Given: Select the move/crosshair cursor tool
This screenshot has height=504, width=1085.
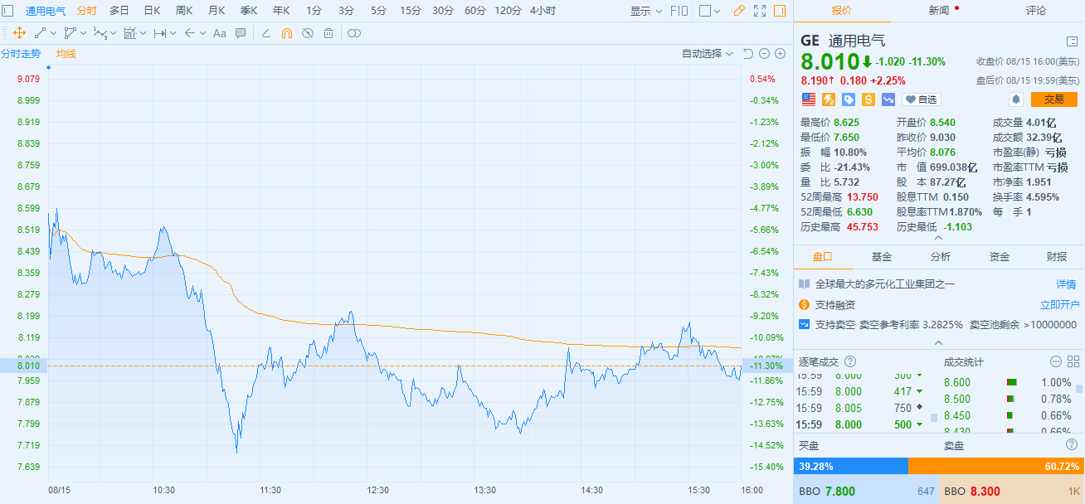Looking at the screenshot, I should click(19, 33).
